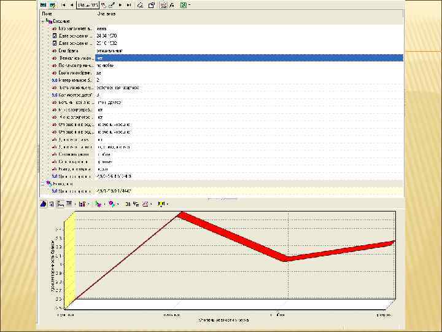Click the red line series on chart

tap(233, 235)
